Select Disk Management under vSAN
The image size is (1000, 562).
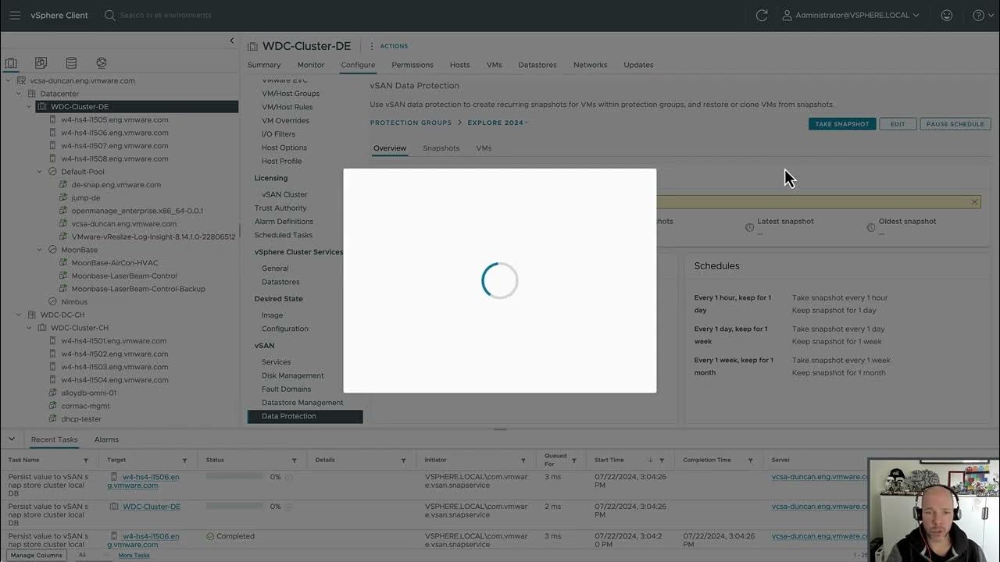coord(292,375)
